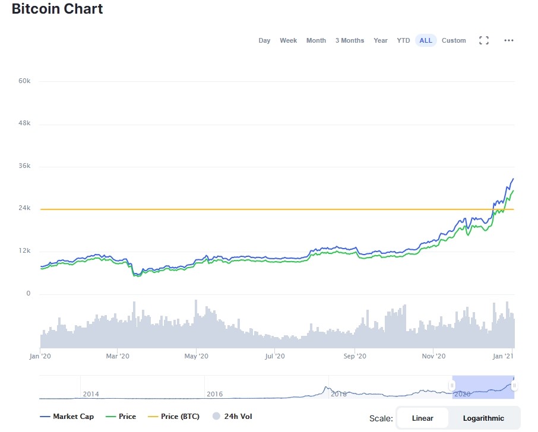Click the Jan '20 x-axis label
Image resolution: width=538 pixels, height=432 pixels.
tap(40, 356)
